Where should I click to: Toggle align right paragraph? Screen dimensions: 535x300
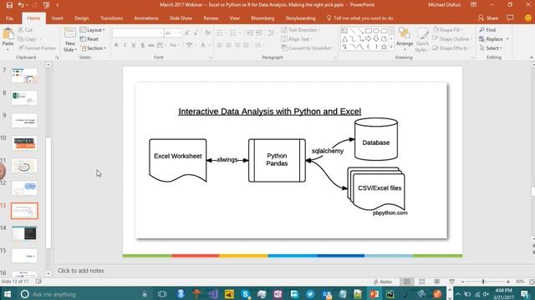coord(237,45)
